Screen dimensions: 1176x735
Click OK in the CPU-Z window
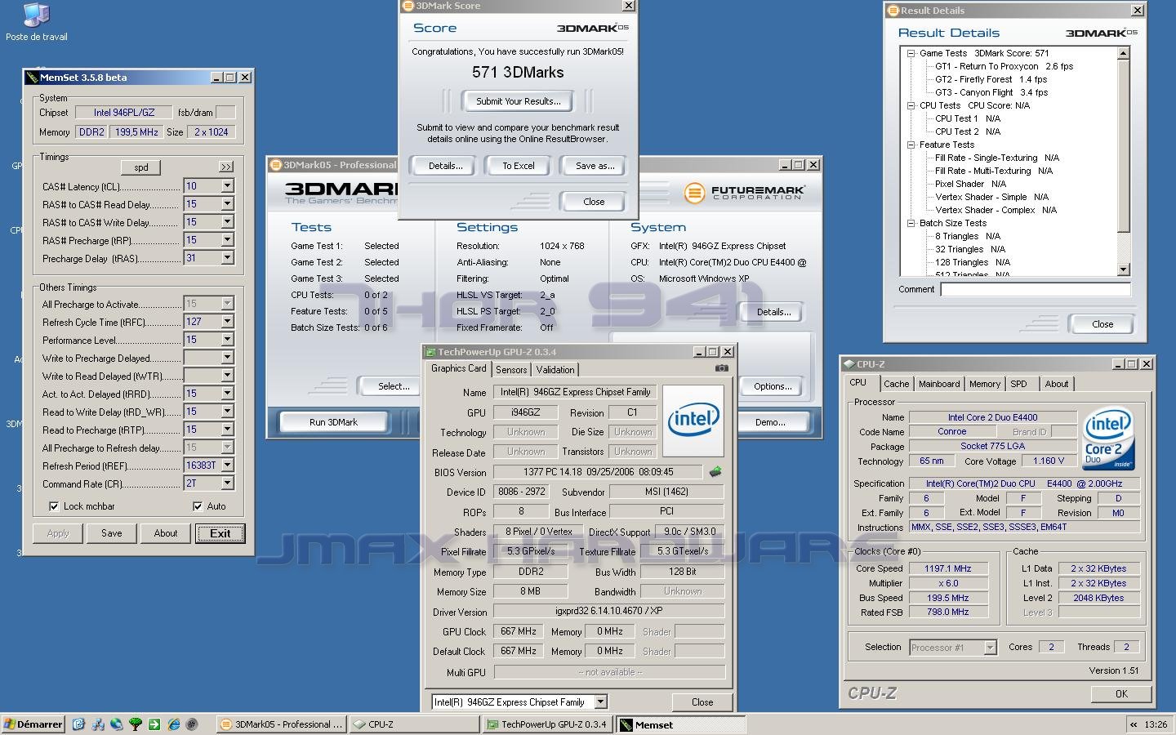(x=1121, y=694)
